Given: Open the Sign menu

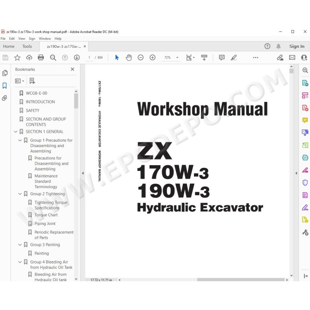Looking at the screenshot, I should click(32, 39).
